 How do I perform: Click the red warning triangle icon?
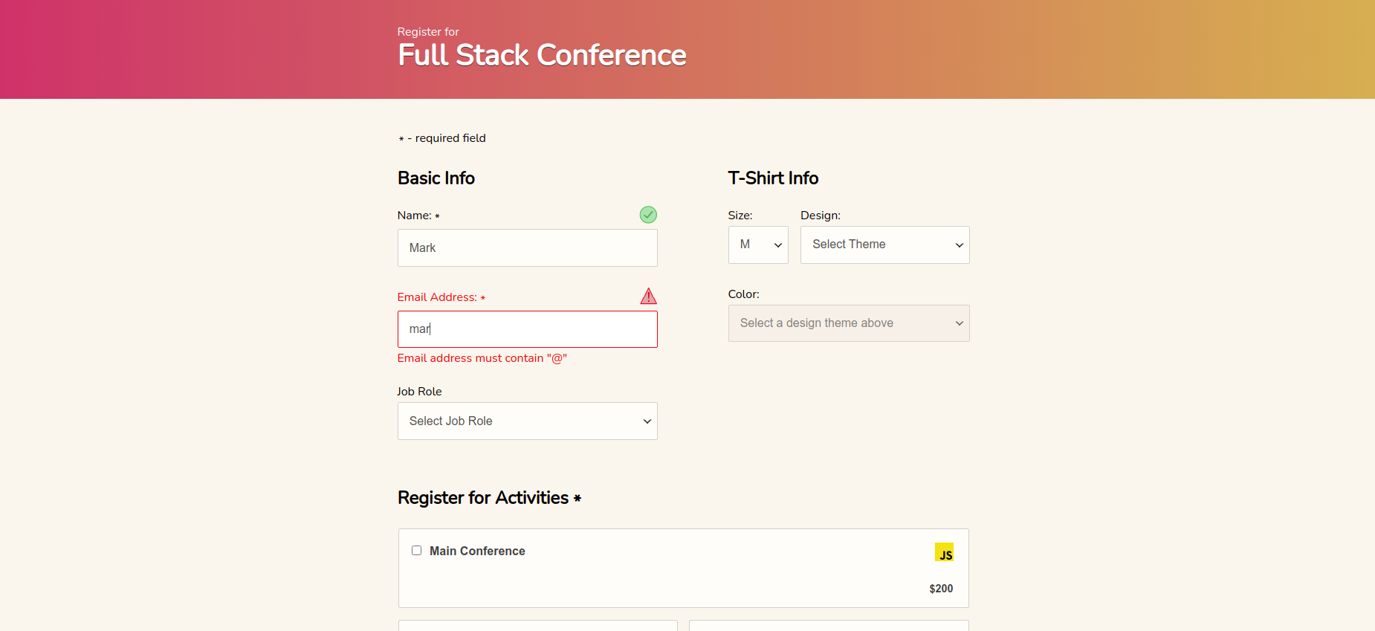[648, 297]
